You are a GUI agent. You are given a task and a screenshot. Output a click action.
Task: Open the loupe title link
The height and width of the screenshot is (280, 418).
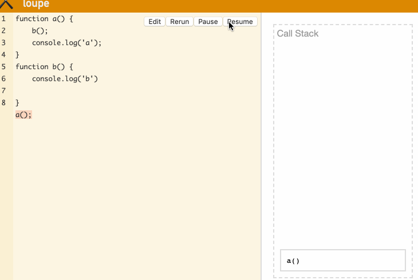tap(36, 4)
